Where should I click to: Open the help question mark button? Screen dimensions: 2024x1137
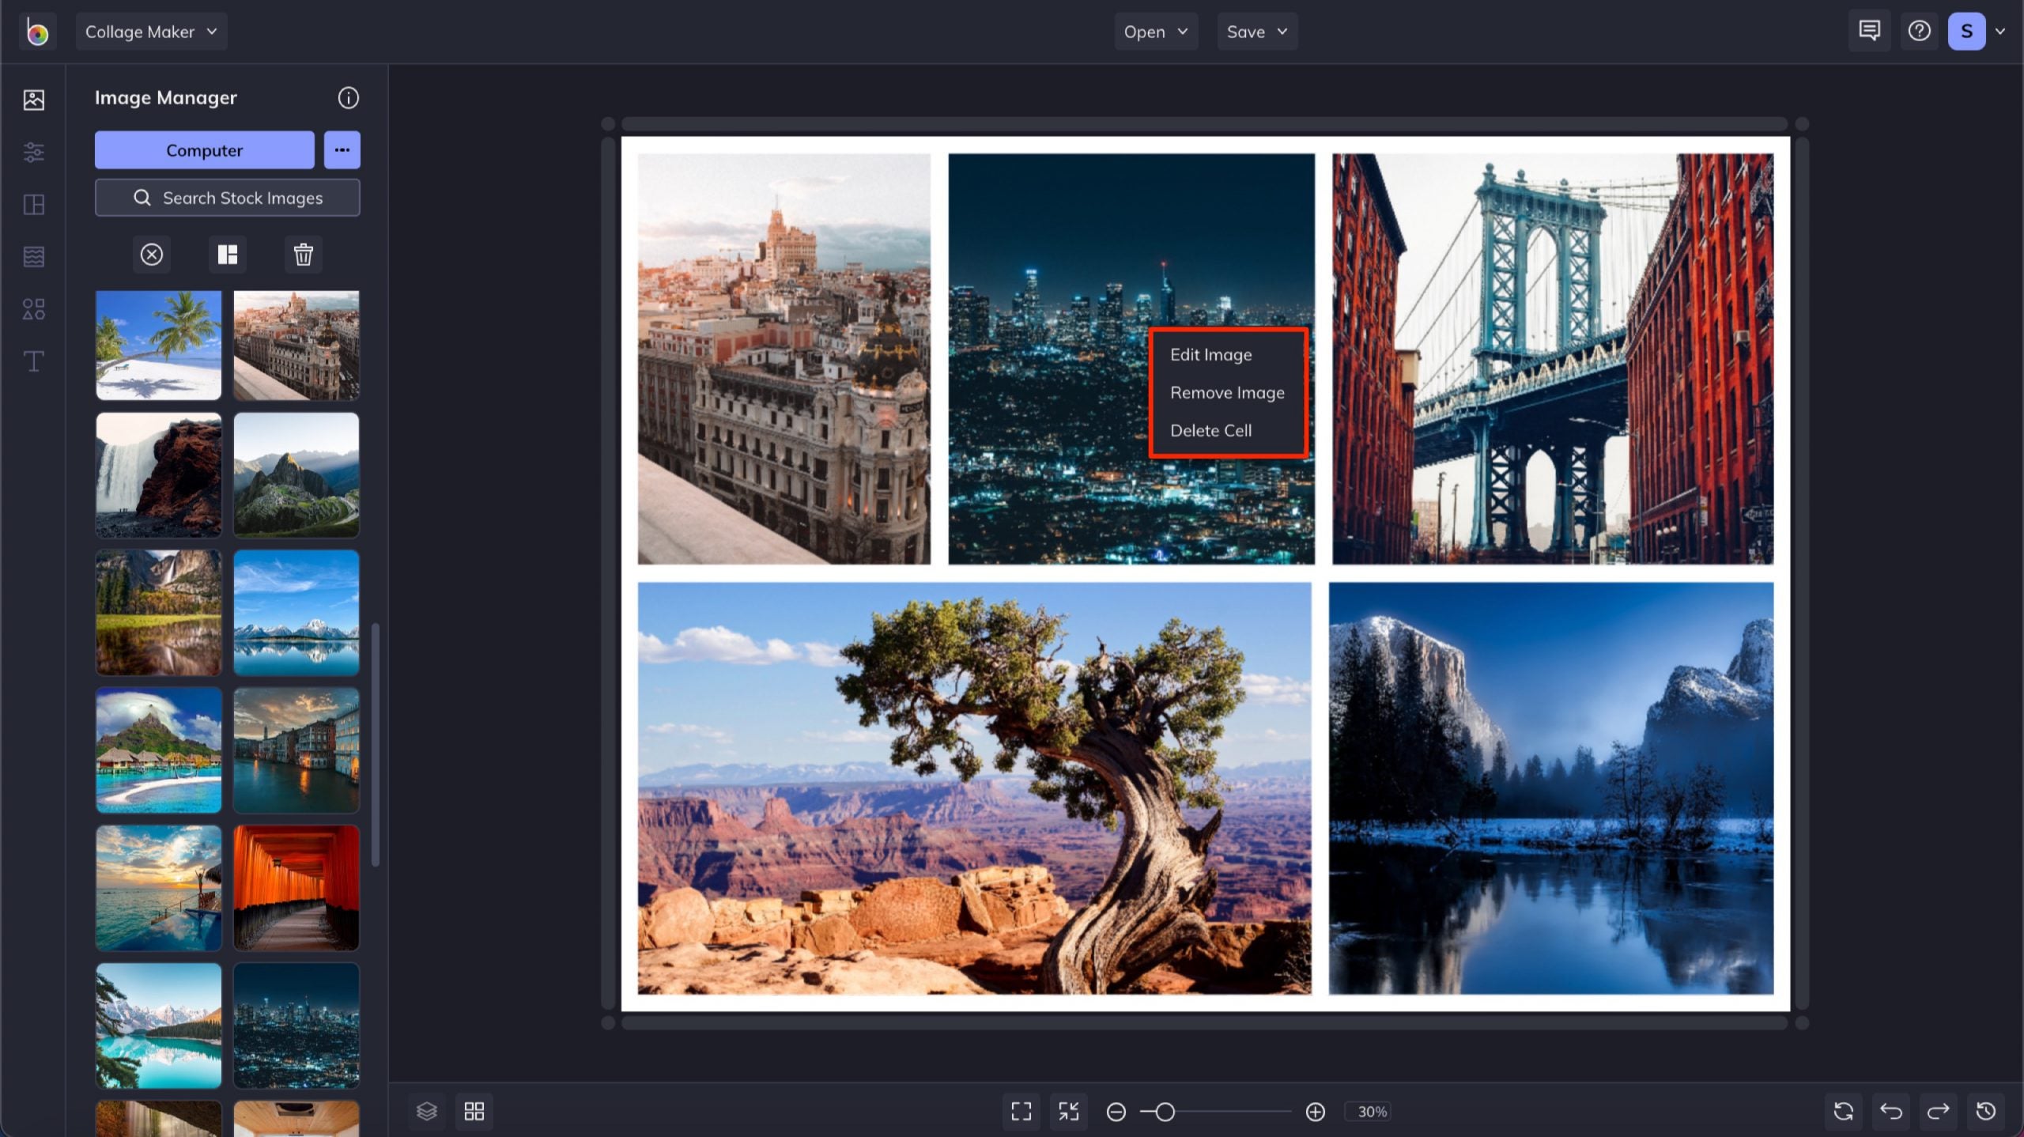coord(1919,31)
